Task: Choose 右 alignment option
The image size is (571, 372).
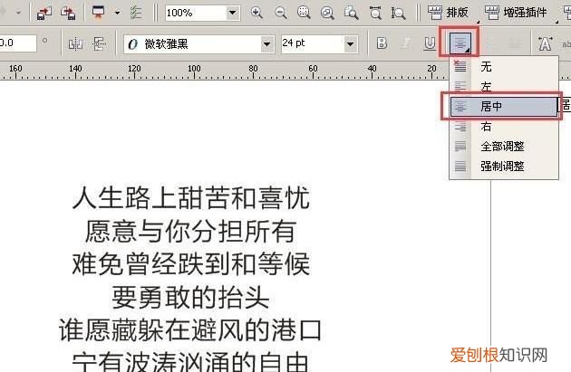Action: pos(504,127)
